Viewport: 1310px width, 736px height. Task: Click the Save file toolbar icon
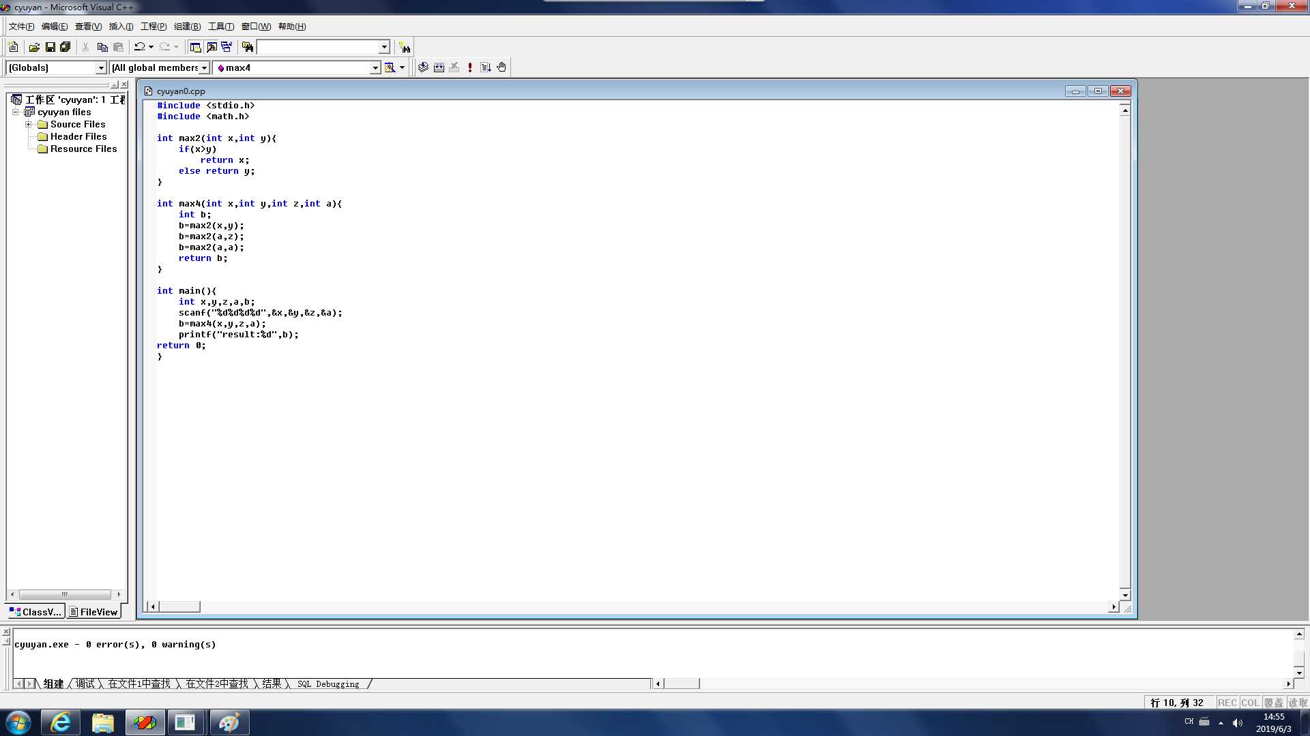[50, 46]
